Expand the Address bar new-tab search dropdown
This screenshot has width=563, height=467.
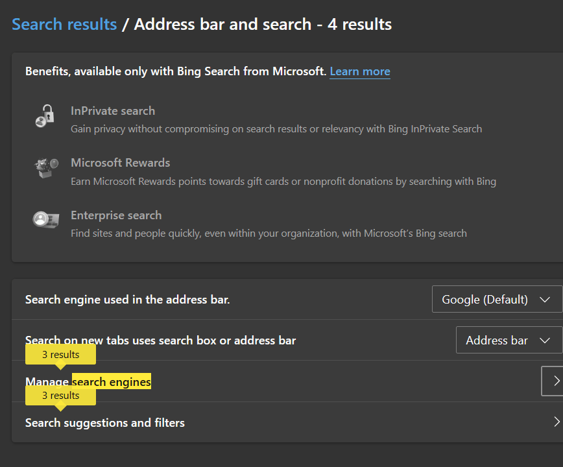pos(509,340)
